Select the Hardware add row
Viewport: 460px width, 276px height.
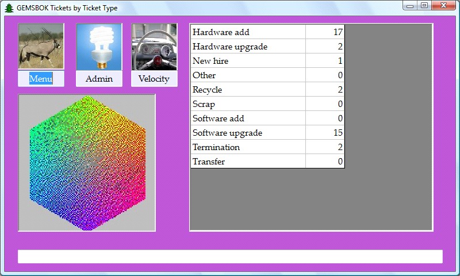247,32
